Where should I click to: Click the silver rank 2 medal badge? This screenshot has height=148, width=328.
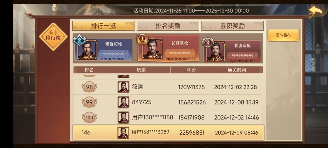pos(80,40)
